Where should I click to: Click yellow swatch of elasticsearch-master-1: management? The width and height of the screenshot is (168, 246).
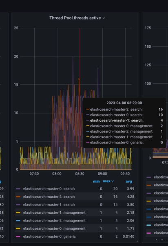[x=18, y=212]
